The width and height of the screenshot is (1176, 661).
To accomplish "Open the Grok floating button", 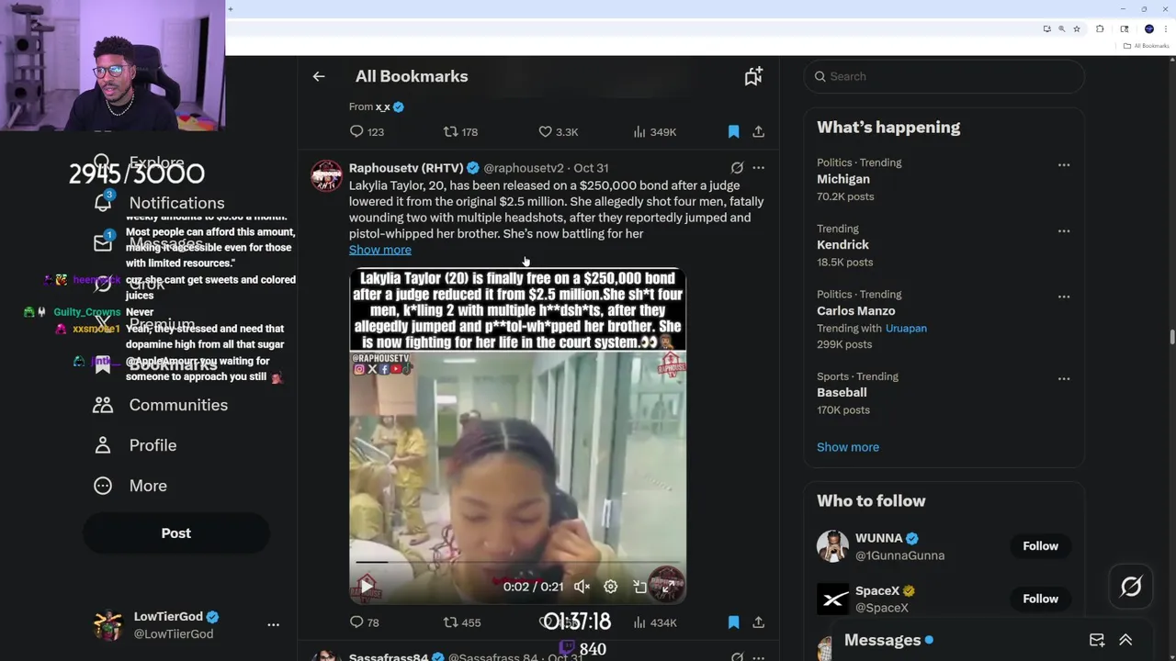I will 1131,586.
